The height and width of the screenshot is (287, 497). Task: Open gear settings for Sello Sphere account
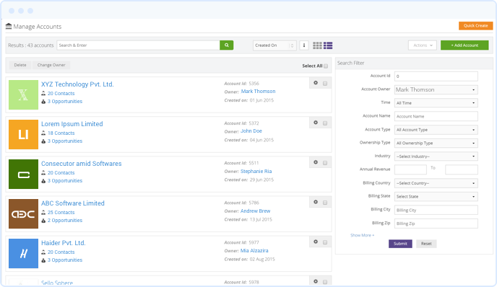(316, 281)
